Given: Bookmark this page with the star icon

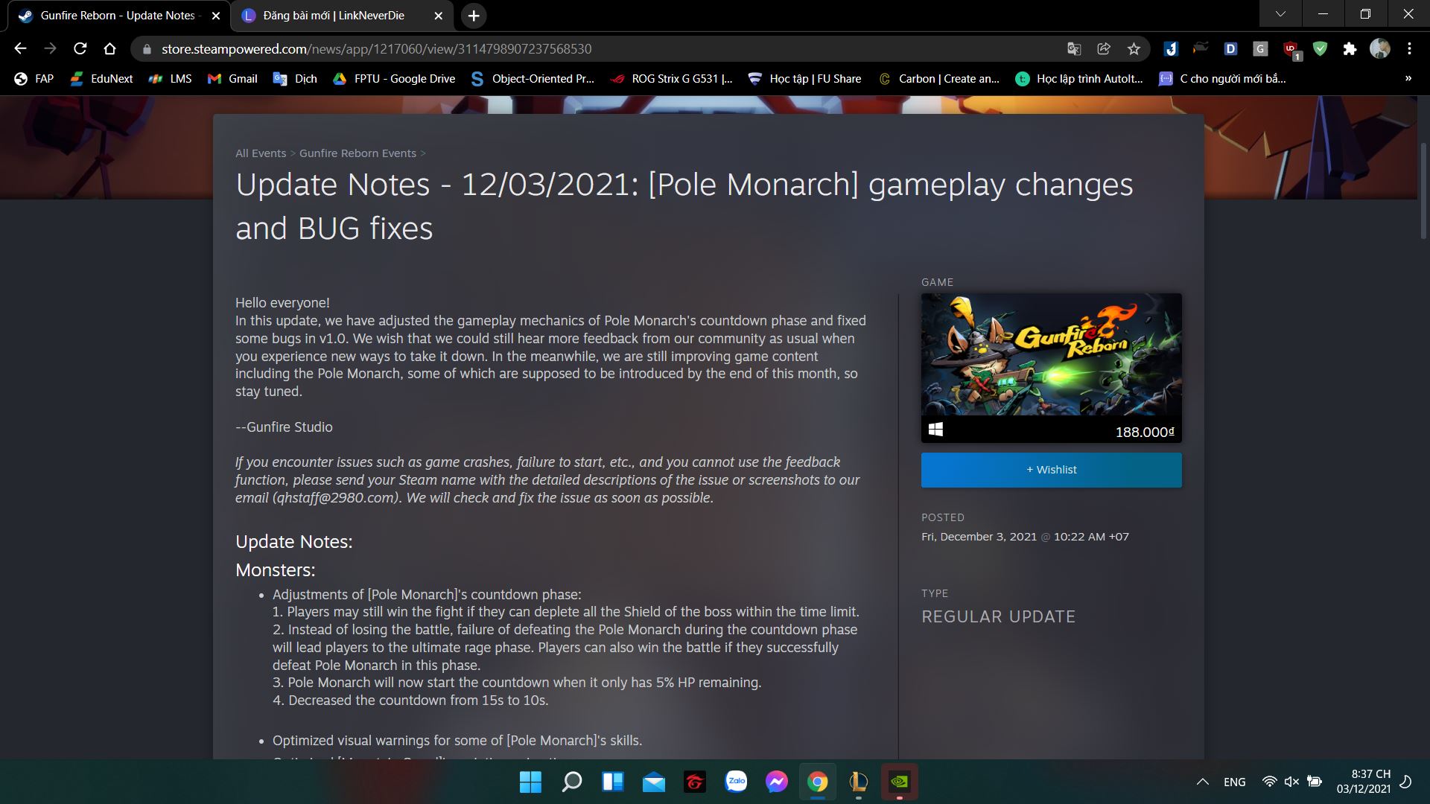Looking at the screenshot, I should (1134, 48).
